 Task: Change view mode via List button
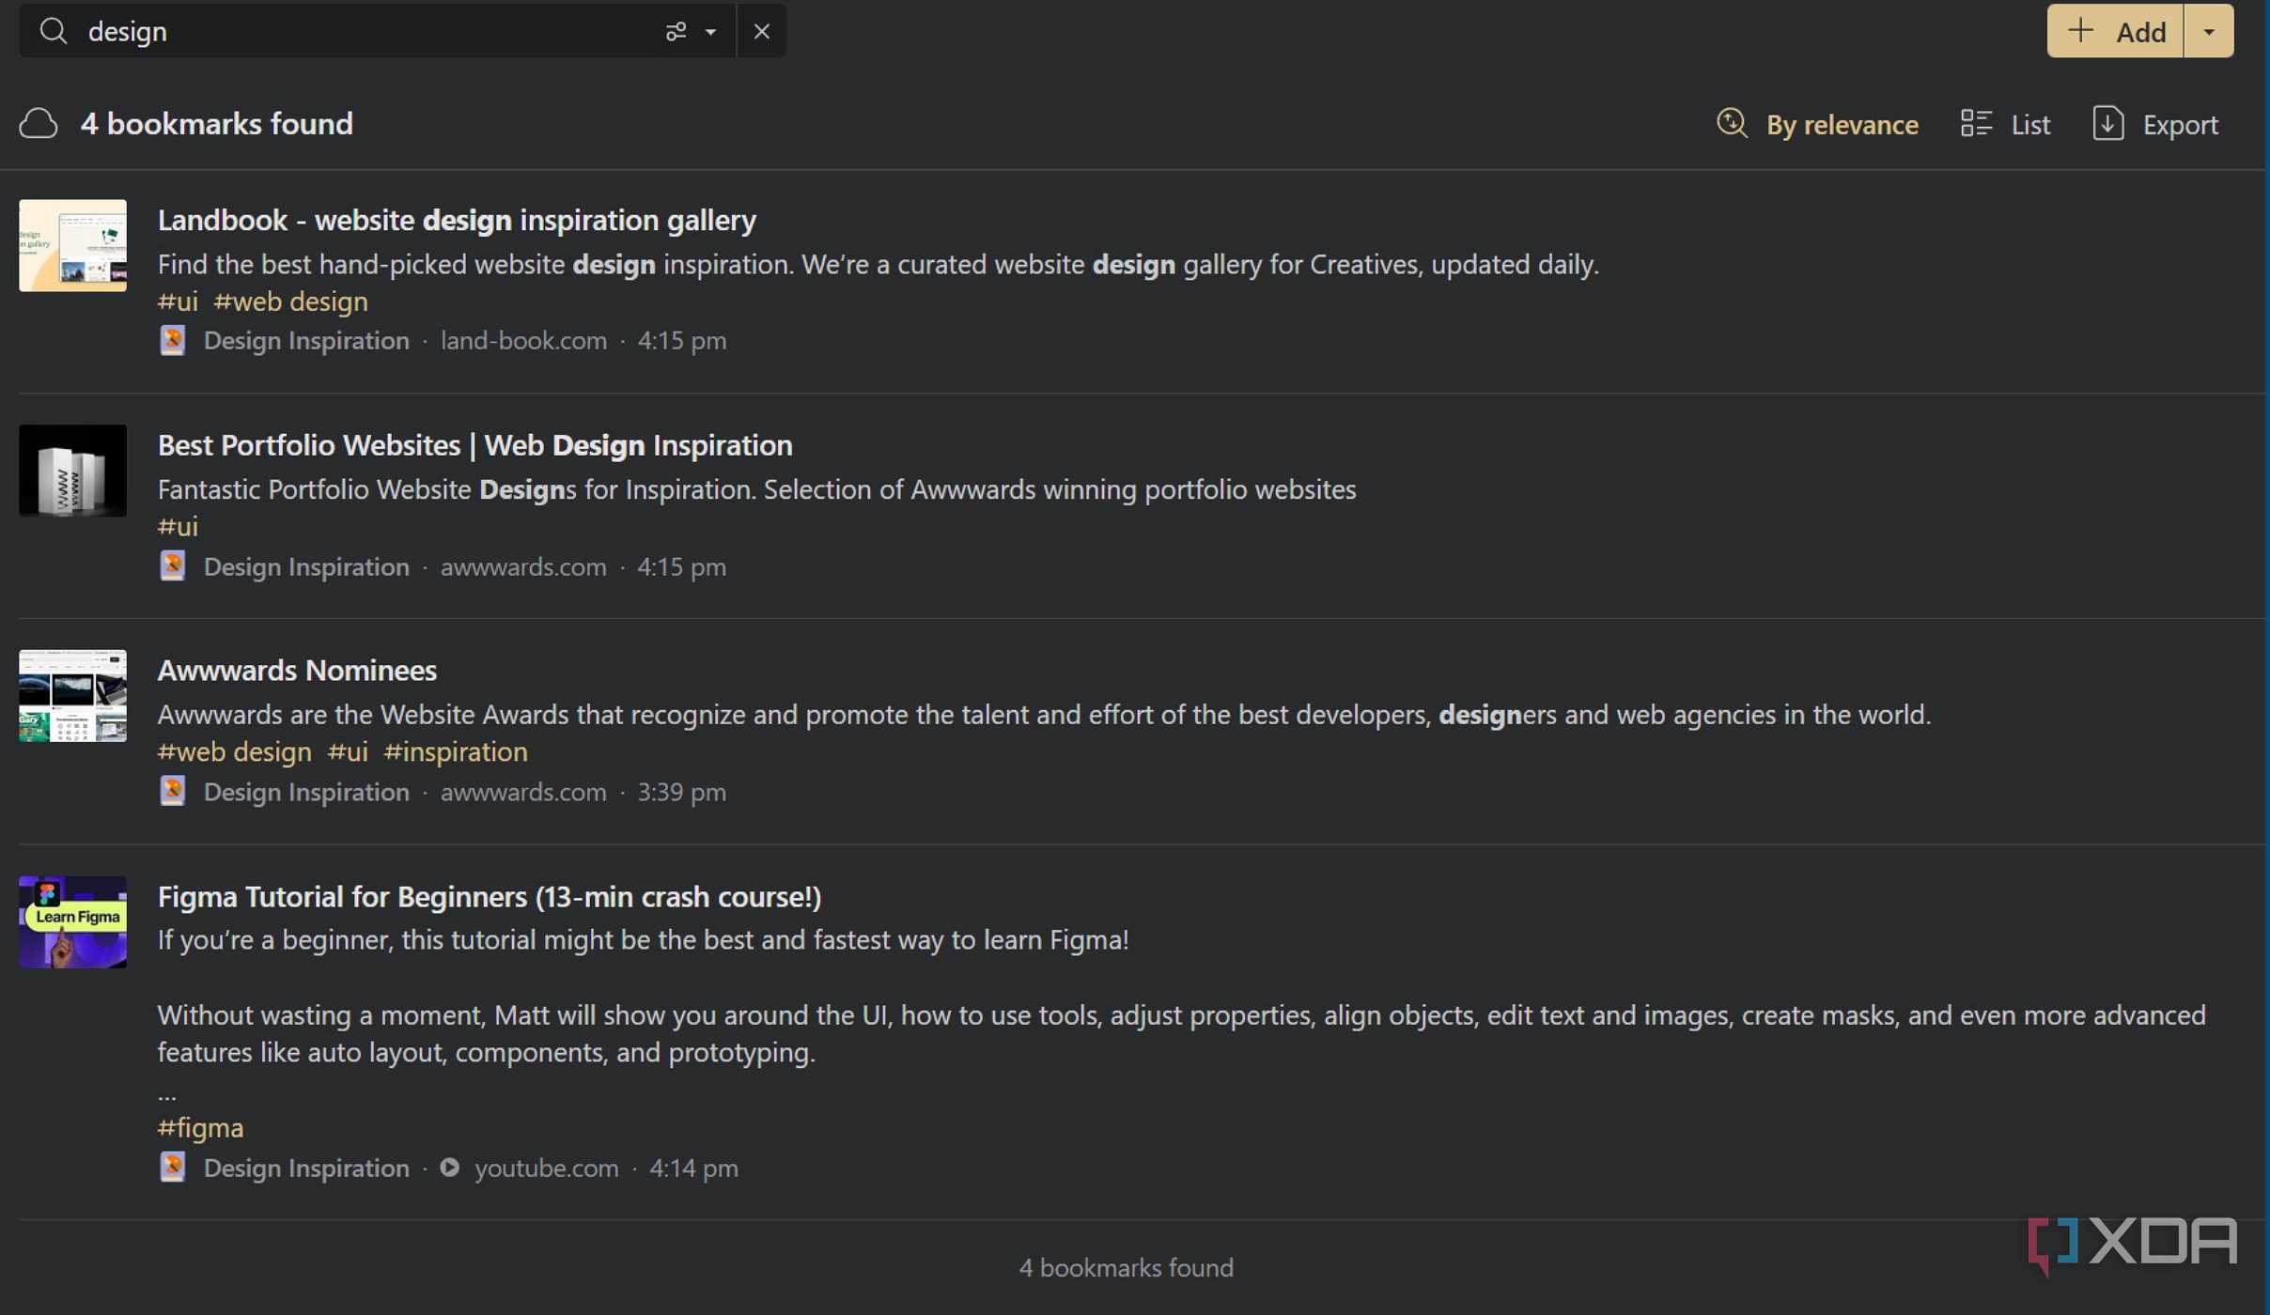pyautogui.click(x=2005, y=124)
